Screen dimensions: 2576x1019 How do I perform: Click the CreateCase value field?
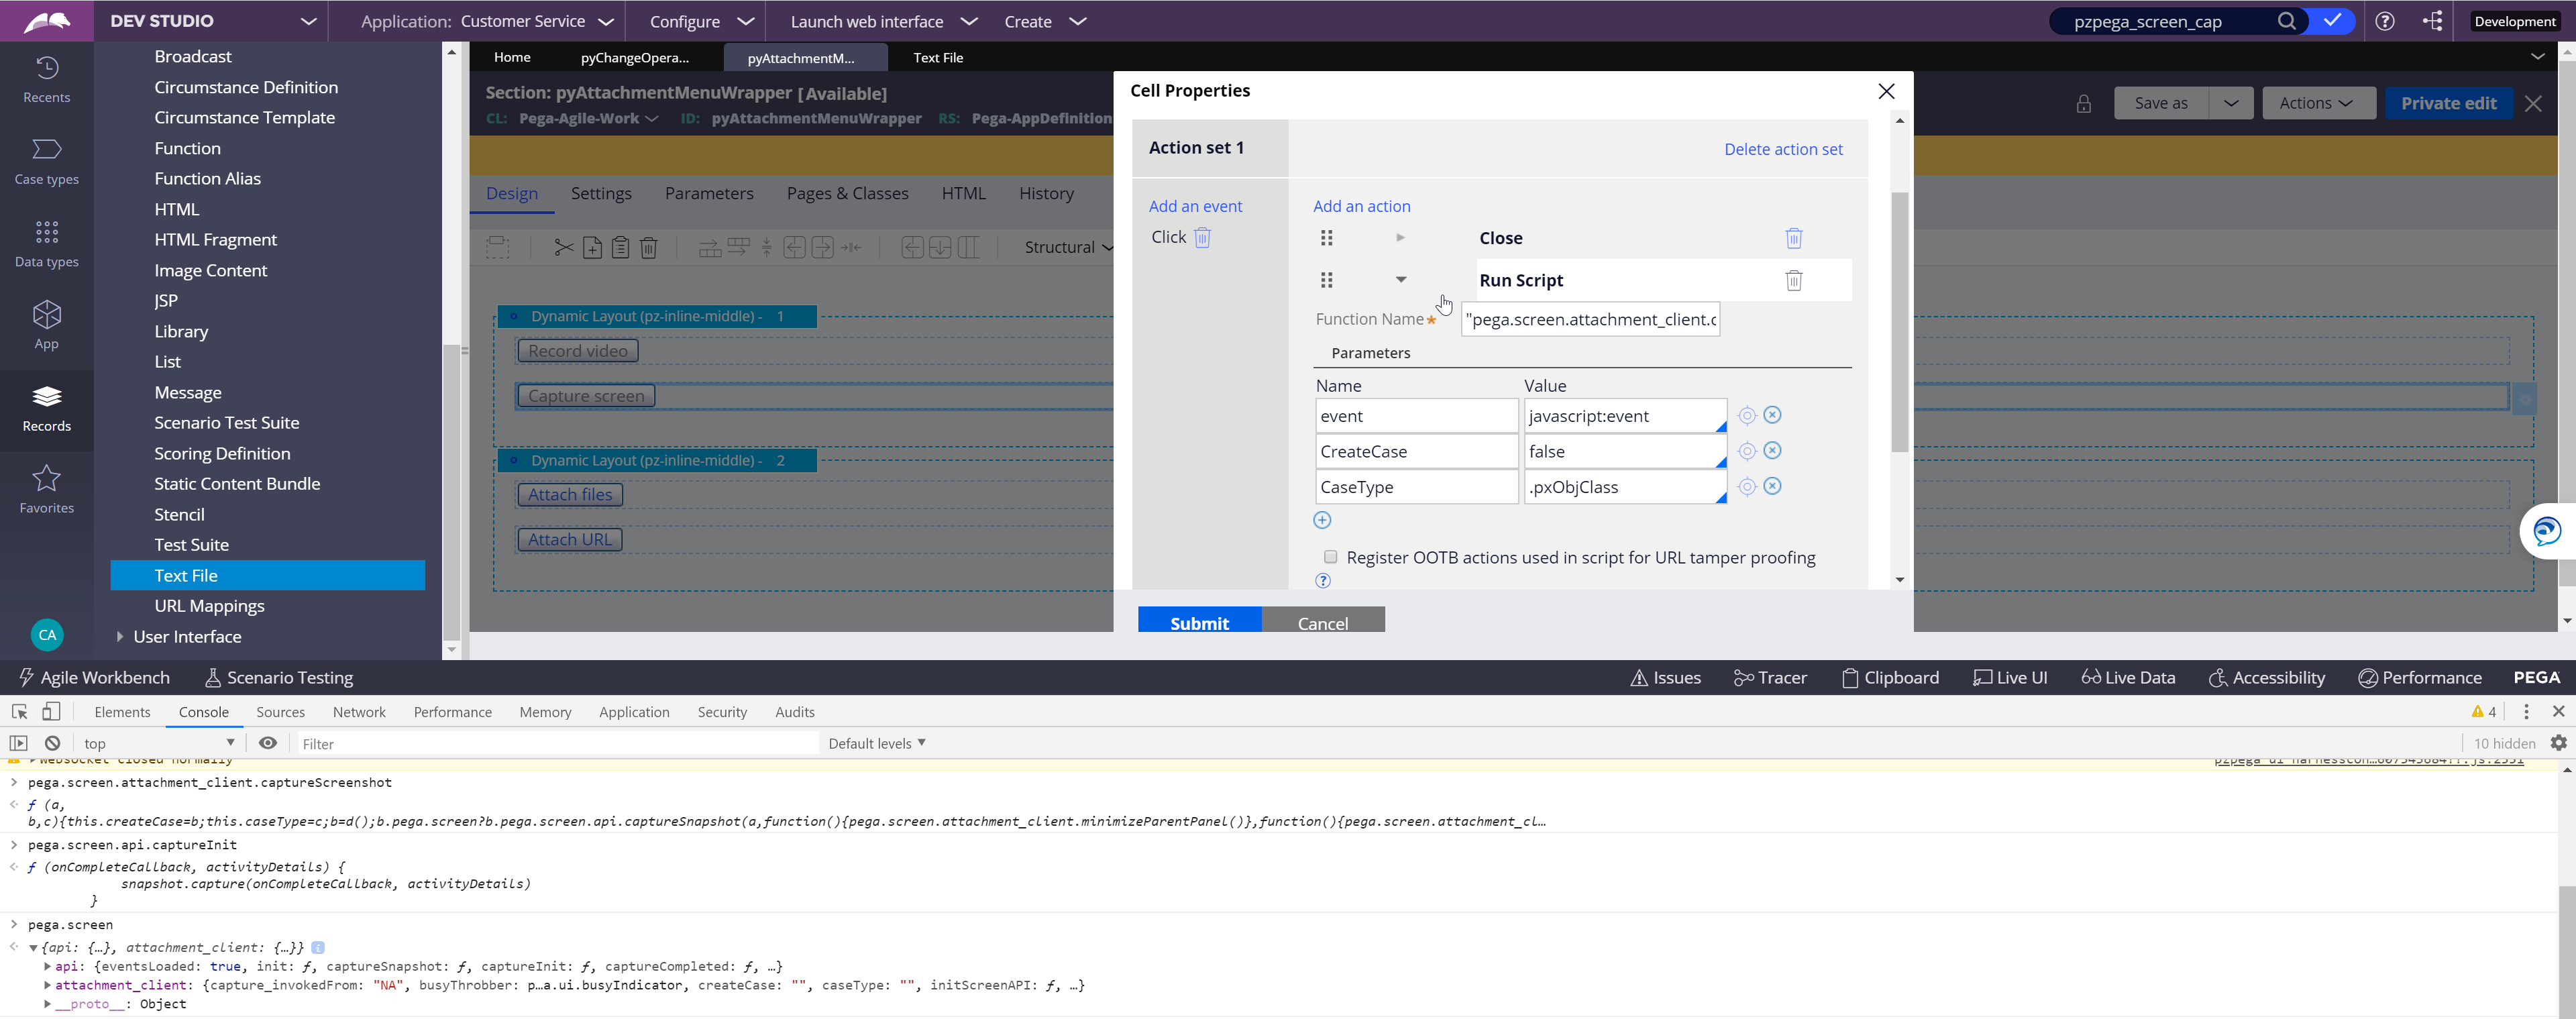1624,451
